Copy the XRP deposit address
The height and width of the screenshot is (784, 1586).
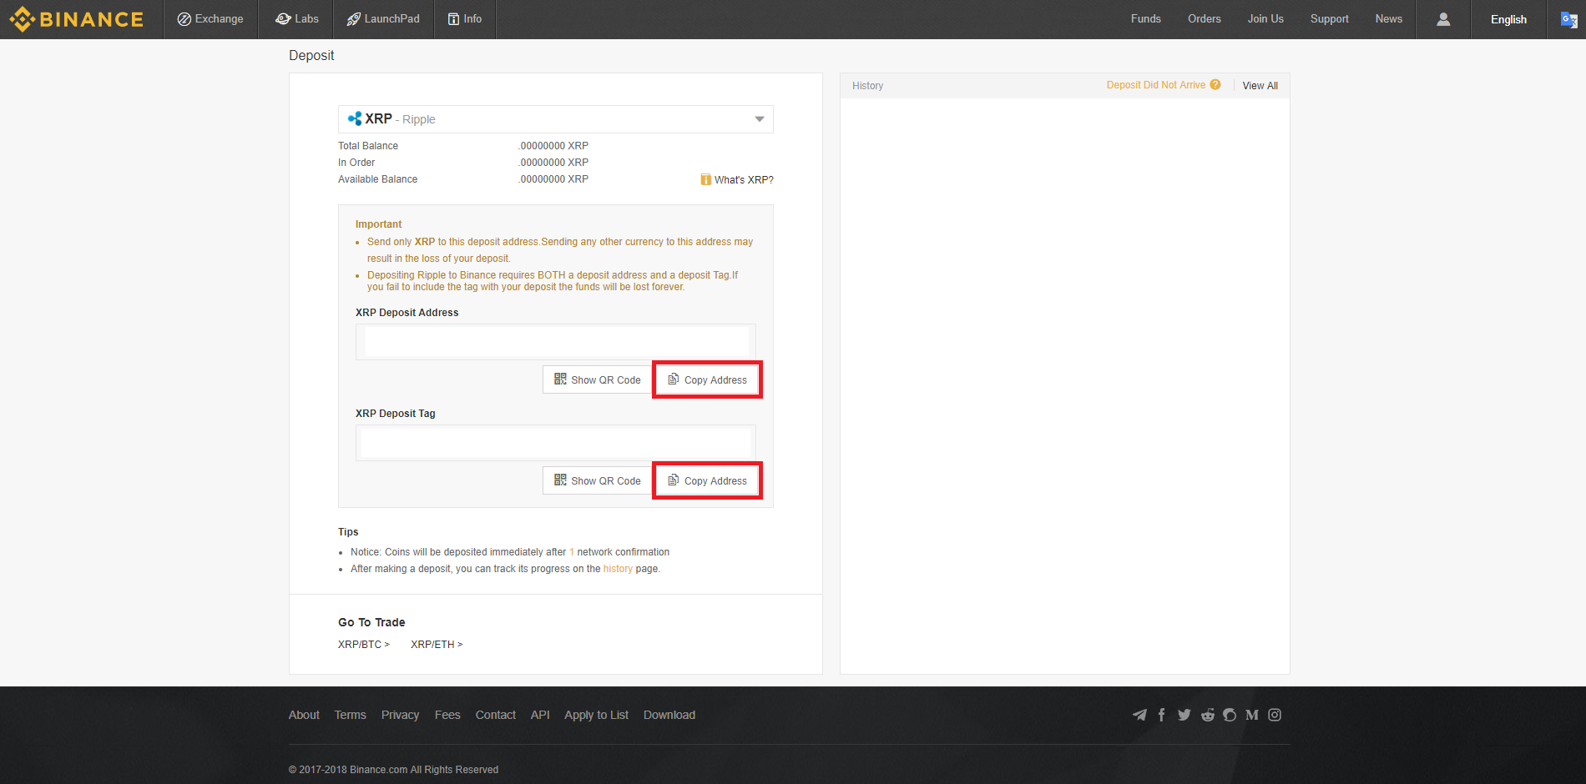707,380
